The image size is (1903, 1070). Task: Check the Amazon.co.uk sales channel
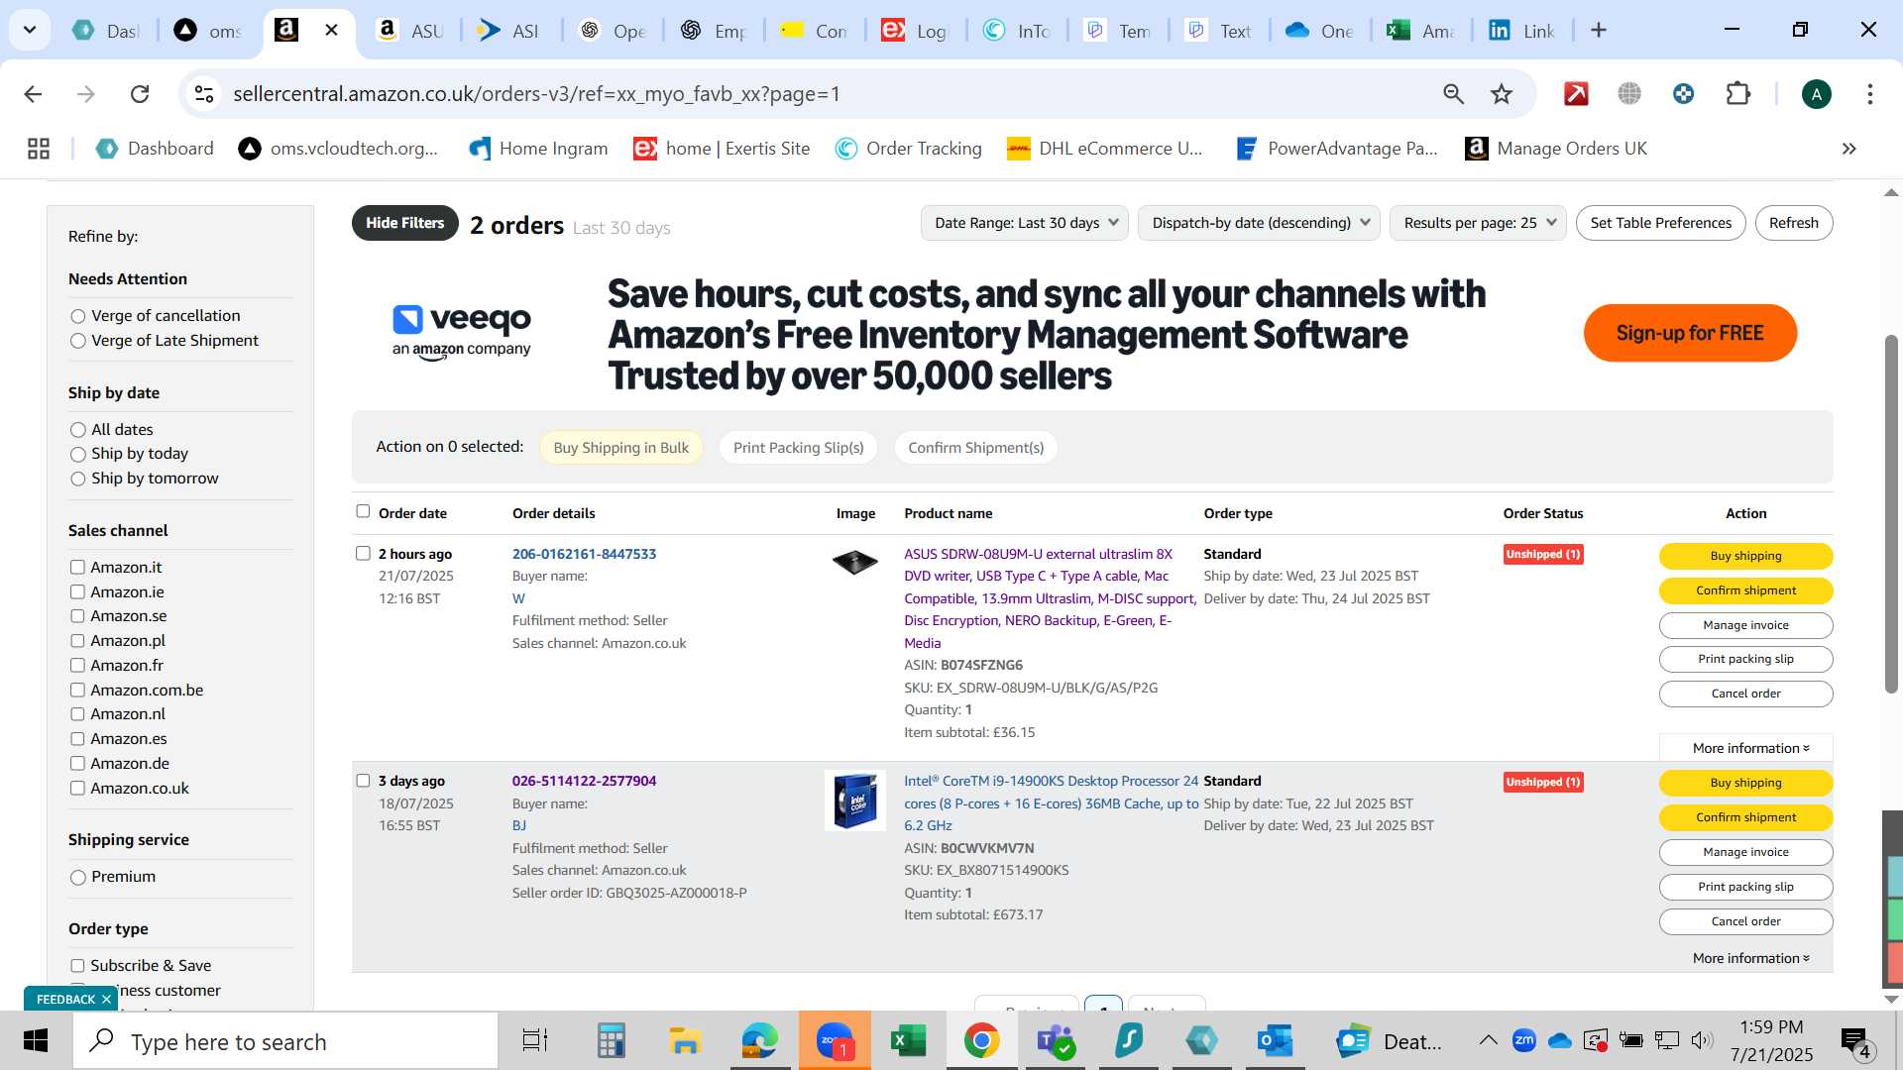click(x=77, y=789)
